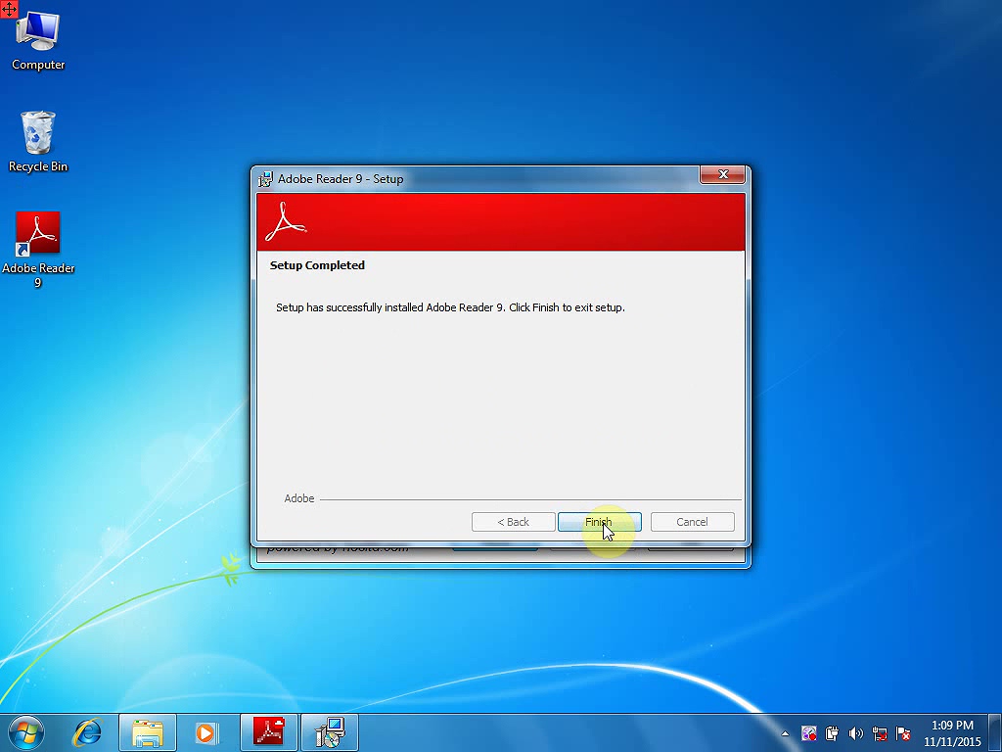The image size is (1002, 752).
Task: Select the Adobe Reader 9 desktop shortcut
Action: (38, 250)
